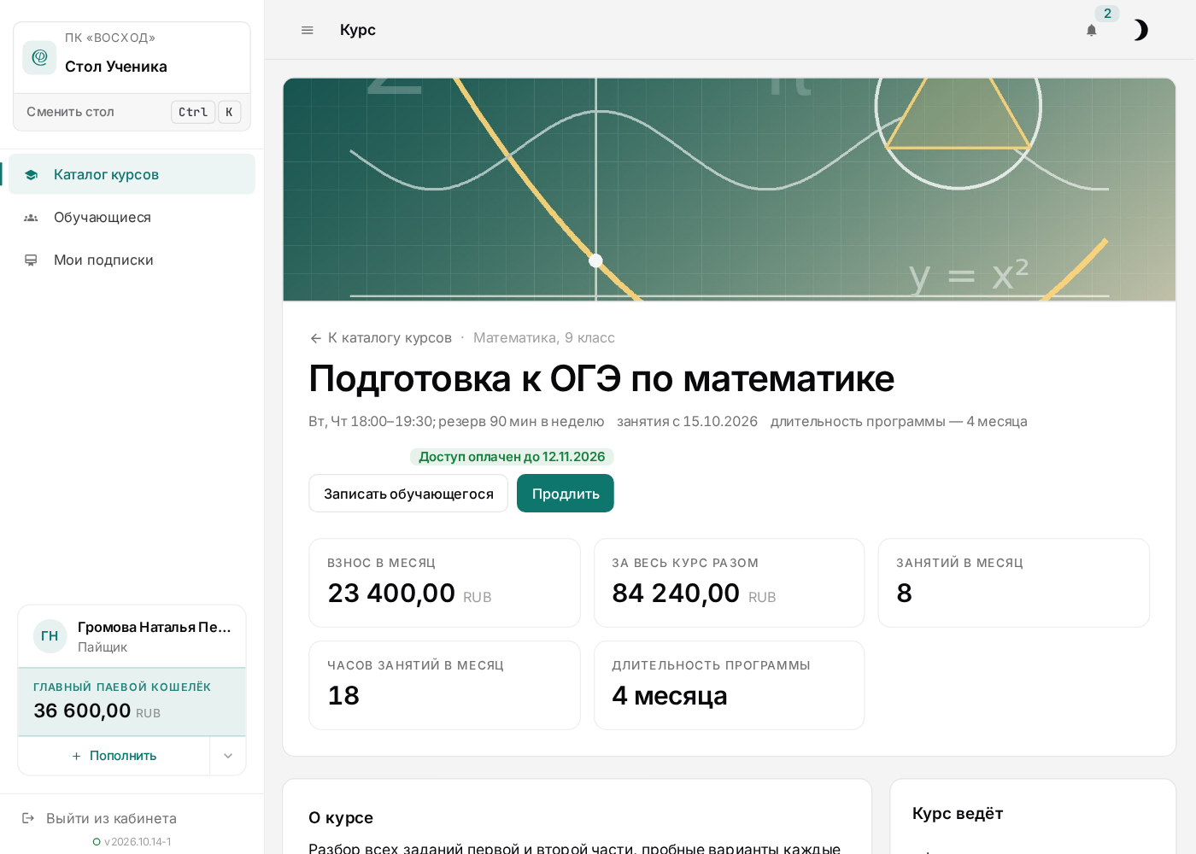This screenshot has height=854, width=1196.
Task: Click Подготовка к ОГЭ по математике heading
Action: (x=601, y=378)
